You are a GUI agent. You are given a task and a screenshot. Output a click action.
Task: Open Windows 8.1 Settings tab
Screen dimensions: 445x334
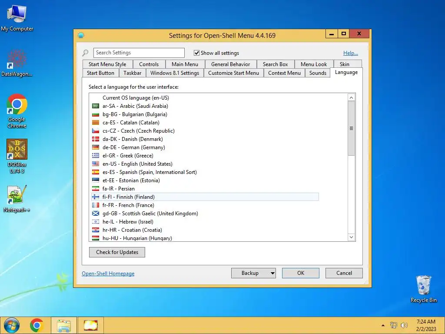coord(175,73)
